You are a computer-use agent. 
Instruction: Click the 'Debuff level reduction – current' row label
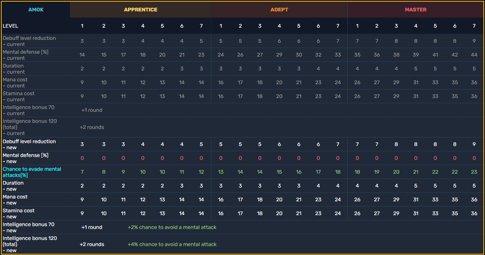tap(29, 41)
